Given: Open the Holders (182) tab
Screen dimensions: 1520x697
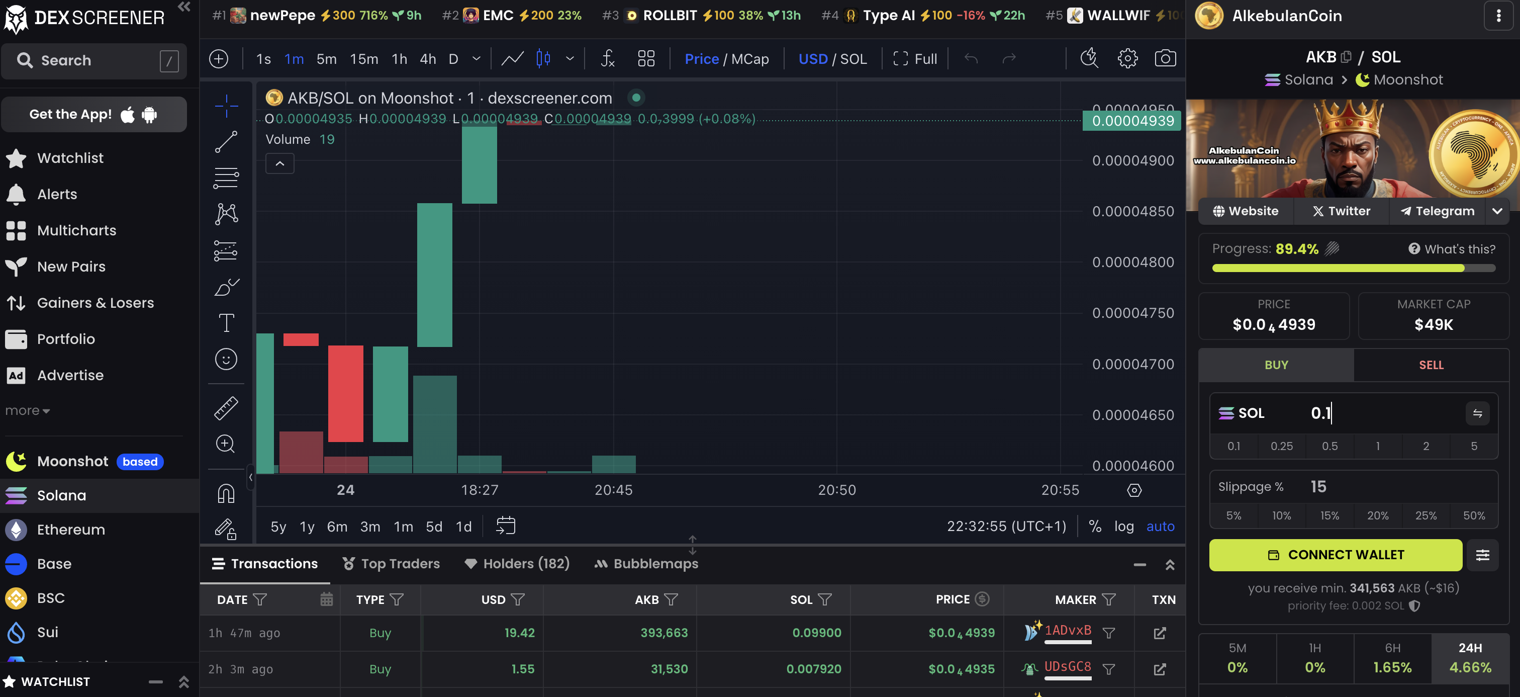Looking at the screenshot, I should pyautogui.click(x=517, y=564).
